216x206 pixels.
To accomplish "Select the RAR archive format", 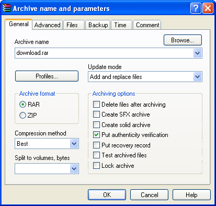I will pyautogui.click(x=22, y=105).
